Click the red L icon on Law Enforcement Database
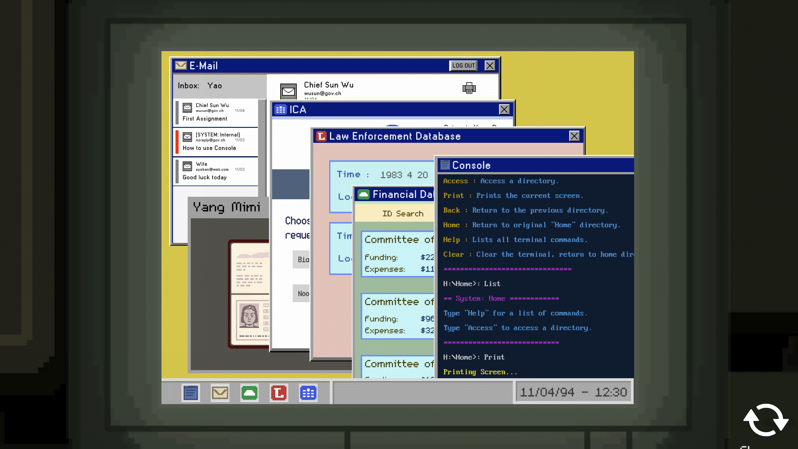 (321, 136)
